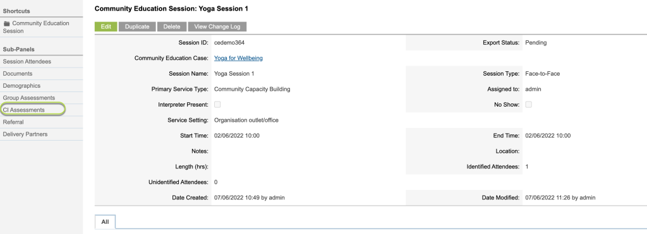647x234 pixels.
Task: Open the CI Assessments sub-panel
Action: pos(23,110)
